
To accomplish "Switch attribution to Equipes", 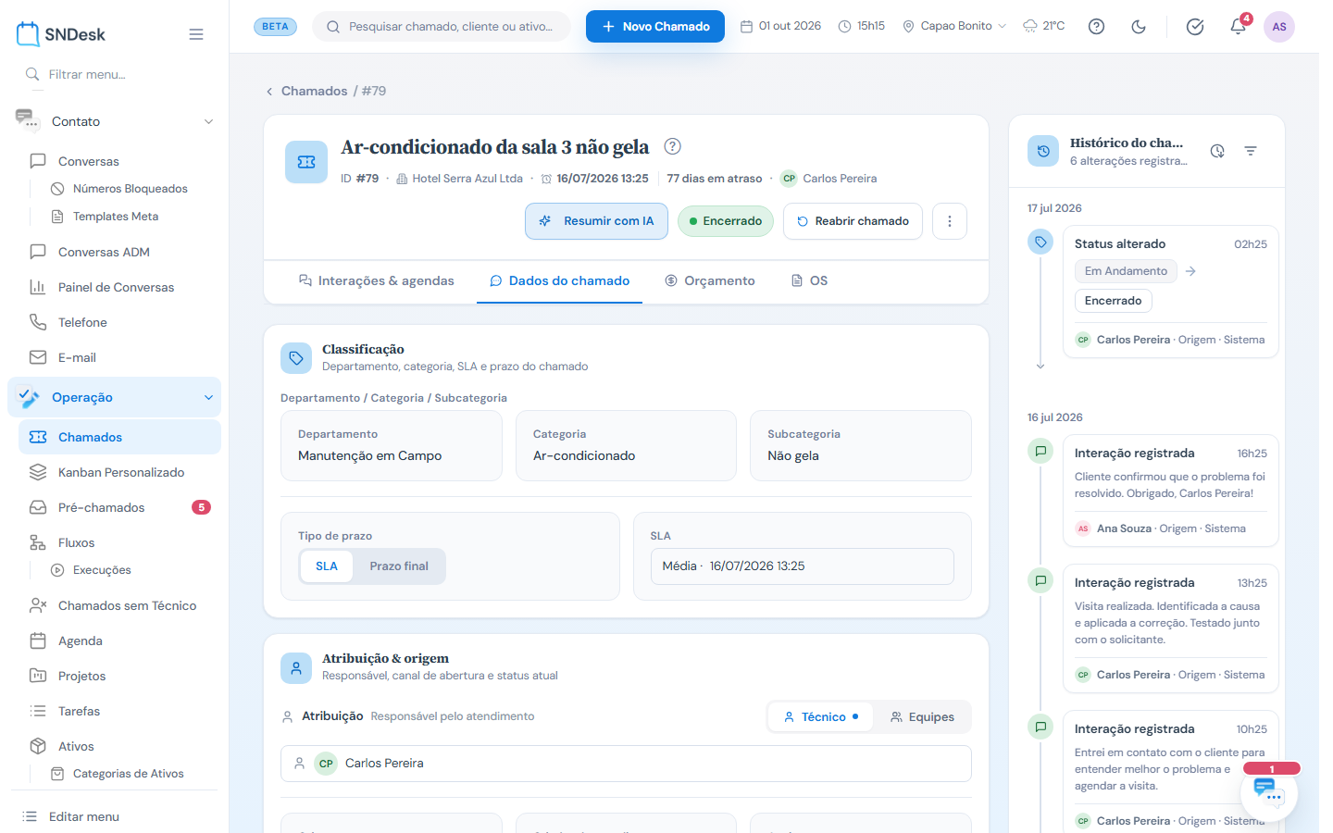I will pyautogui.click(x=922, y=717).
